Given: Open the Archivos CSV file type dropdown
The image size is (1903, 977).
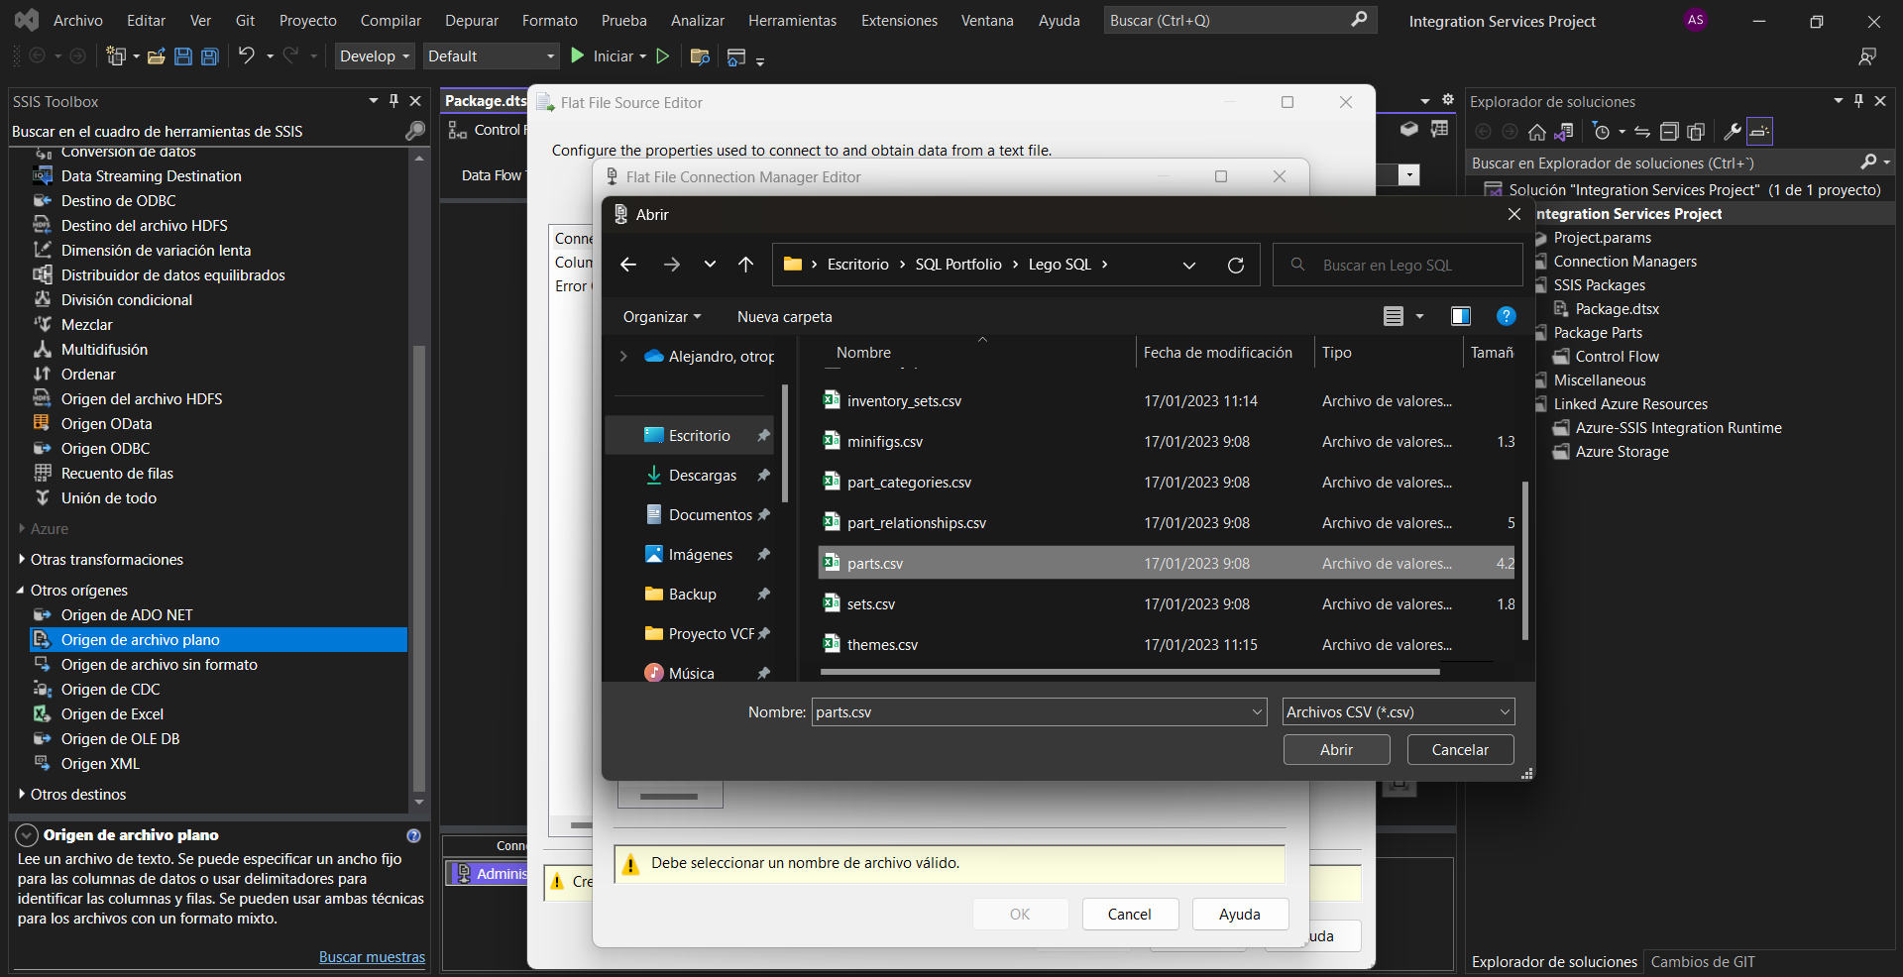Looking at the screenshot, I should (1398, 712).
